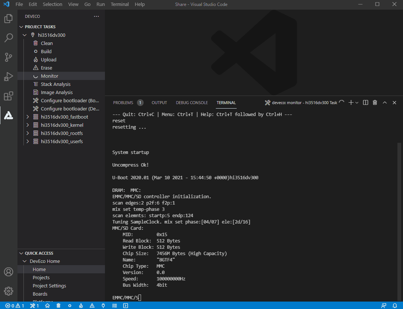
Task: Open the Help menu
Action: pyautogui.click(x=140, y=4)
